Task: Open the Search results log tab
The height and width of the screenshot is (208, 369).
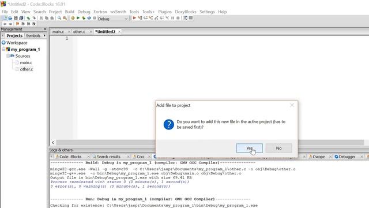Action: [108, 157]
